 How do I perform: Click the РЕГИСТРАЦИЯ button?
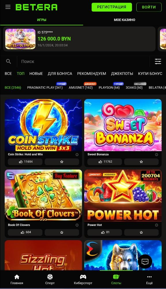(112, 7)
